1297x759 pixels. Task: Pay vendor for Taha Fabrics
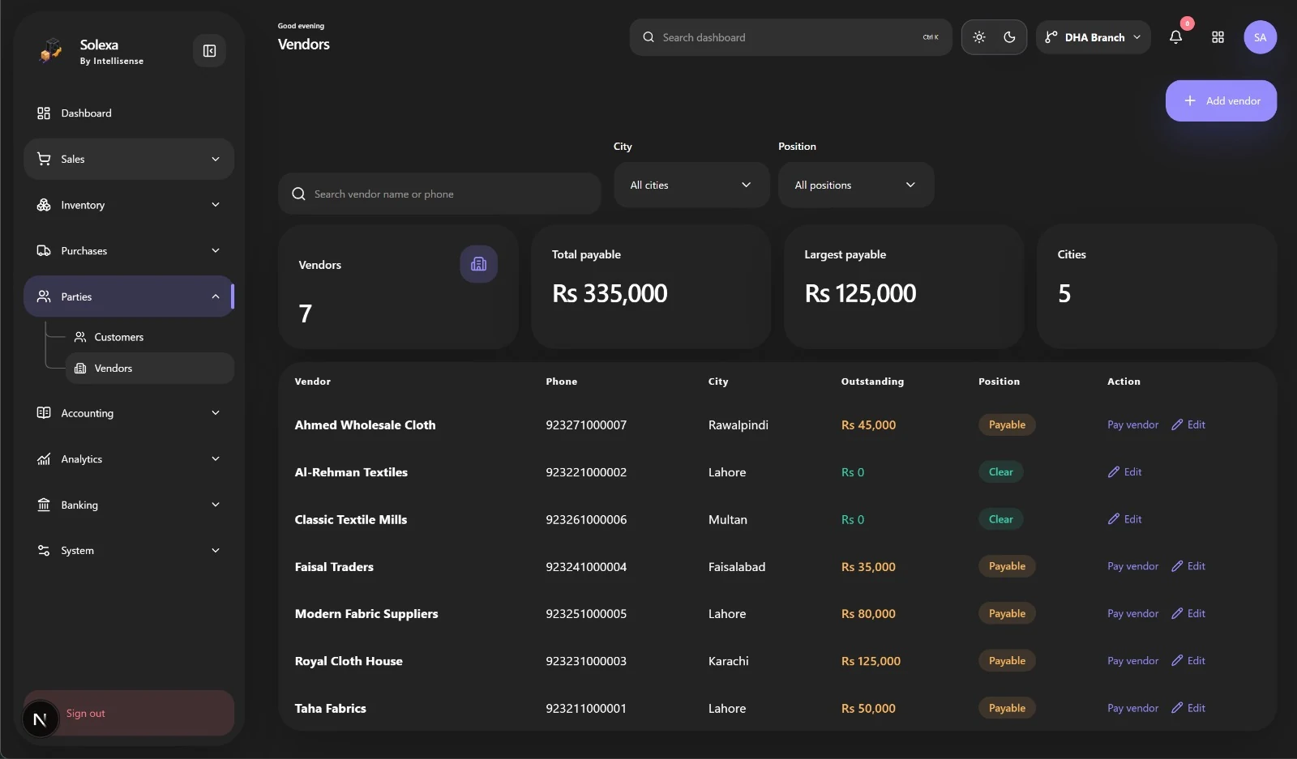coord(1132,708)
